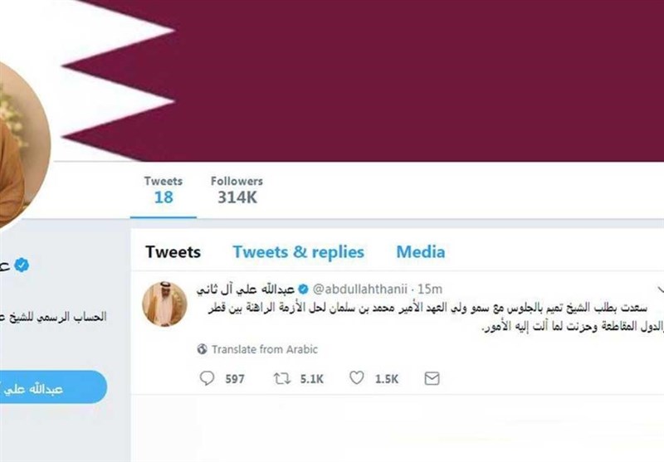Image resolution: width=664 pixels, height=462 pixels.
Task: Click the globe icon beside Translate from Arabic
Action: [202, 349]
